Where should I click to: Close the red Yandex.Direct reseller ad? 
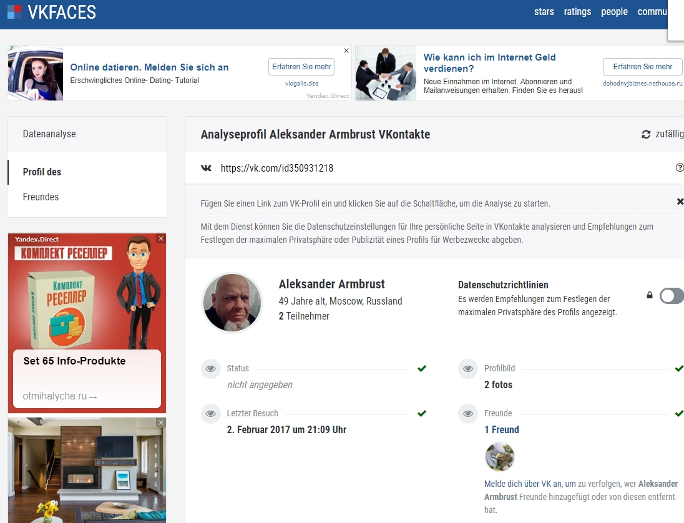(161, 238)
